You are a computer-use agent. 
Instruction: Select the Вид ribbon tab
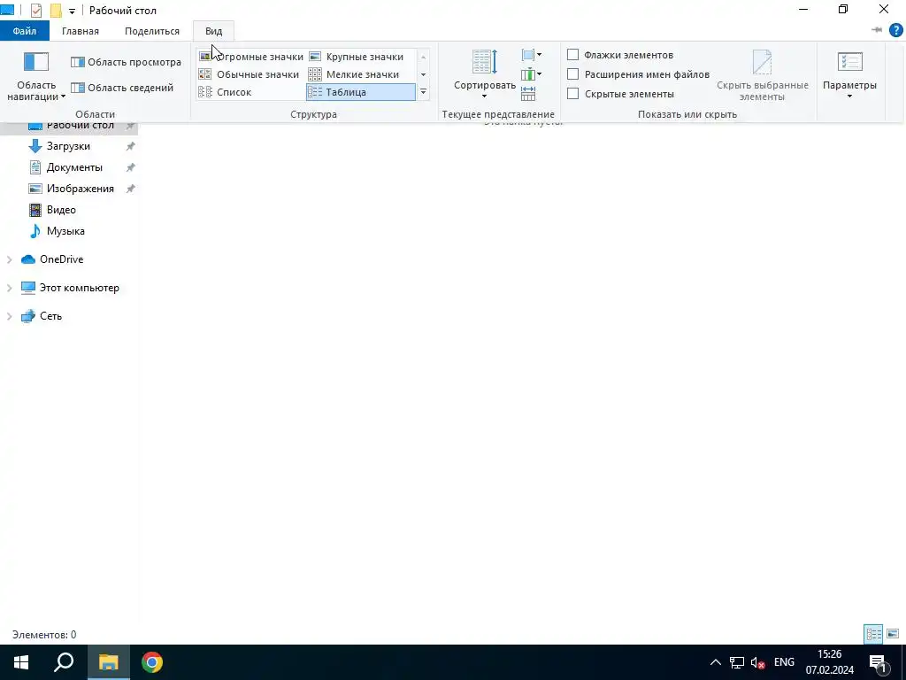coord(214,31)
